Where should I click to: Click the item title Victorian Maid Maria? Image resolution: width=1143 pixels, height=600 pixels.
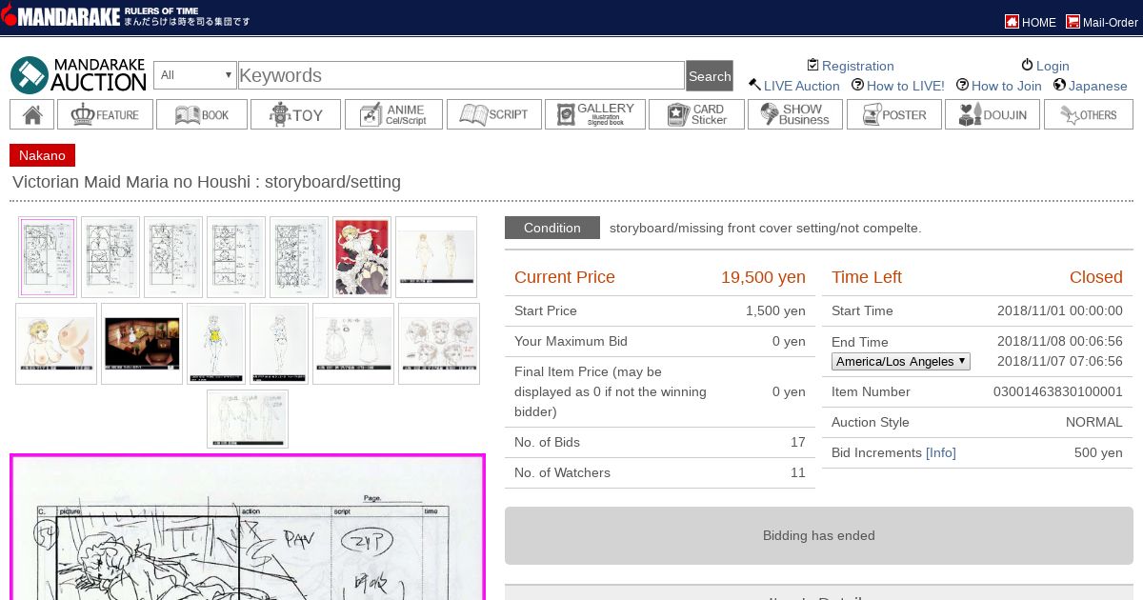(x=207, y=182)
